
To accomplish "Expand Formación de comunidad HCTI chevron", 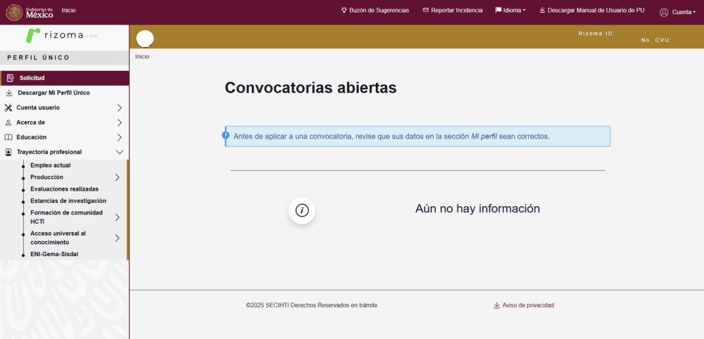I will [117, 217].
